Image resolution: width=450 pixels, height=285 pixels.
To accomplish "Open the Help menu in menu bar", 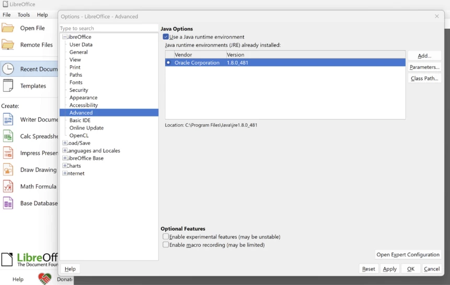I will (42, 15).
